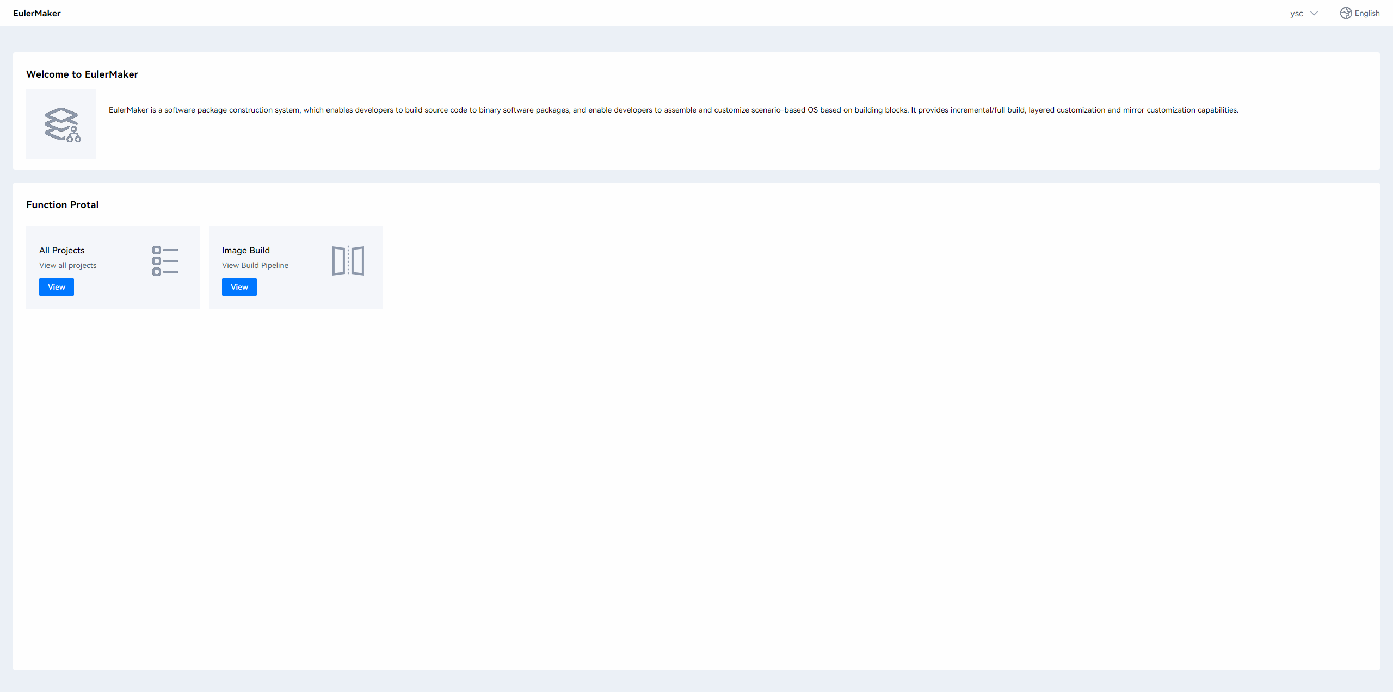Switch language via the English label

[x=1367, y=13]
